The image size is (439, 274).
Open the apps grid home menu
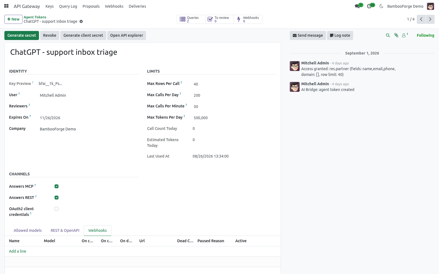tap(6, 6)
